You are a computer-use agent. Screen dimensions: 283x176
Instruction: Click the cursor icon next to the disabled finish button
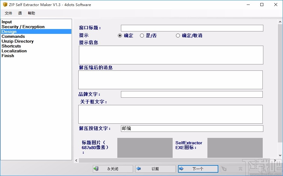(x=223, y=169)
